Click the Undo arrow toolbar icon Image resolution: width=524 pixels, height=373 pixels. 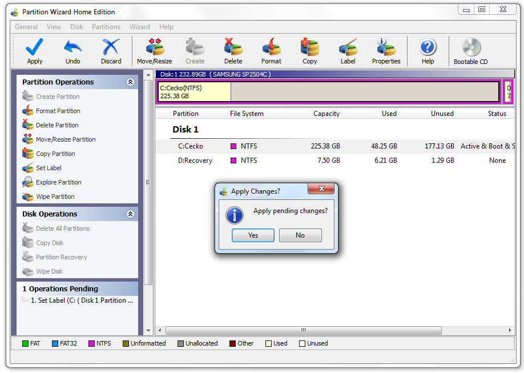tap(73, 46)
